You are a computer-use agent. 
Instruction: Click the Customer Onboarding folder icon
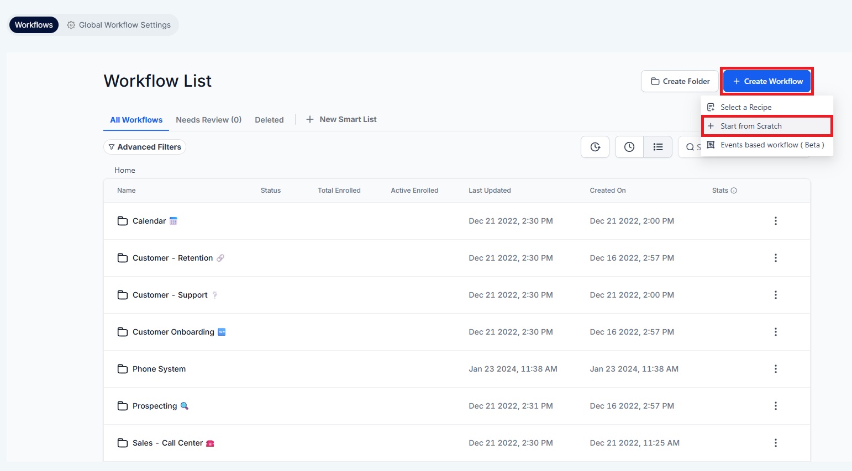(x=123, y=332)
